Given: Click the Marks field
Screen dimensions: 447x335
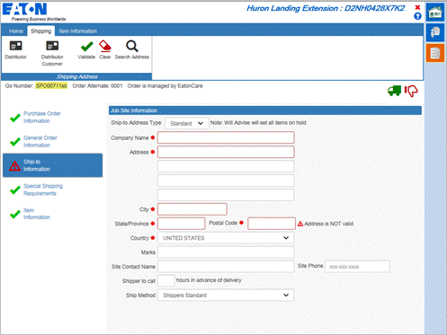Looking at the screenshot, I should click(226, 252).
